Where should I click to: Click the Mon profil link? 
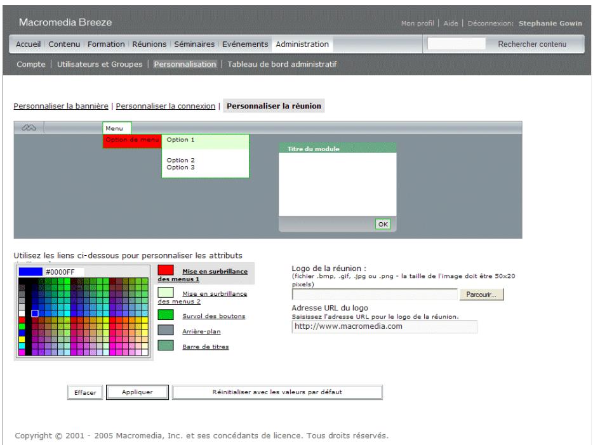[x=418, y=23]
